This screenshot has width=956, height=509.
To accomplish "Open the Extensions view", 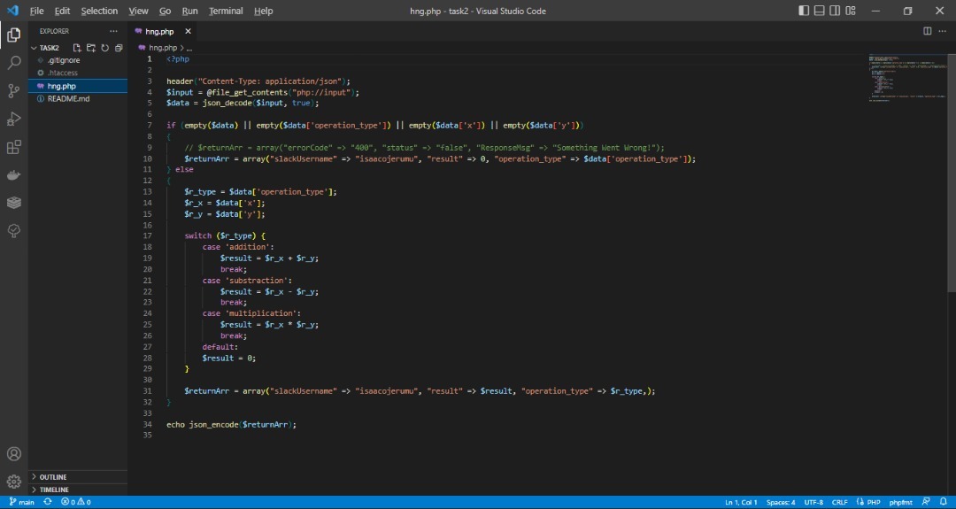I will (14, 148).
